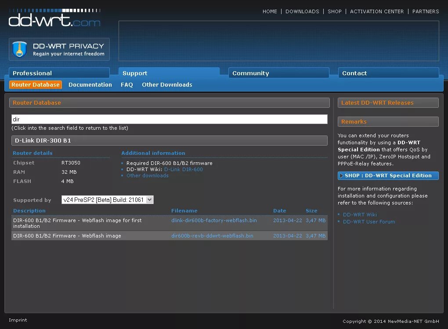Click SHOP : DD-WRT Special Edition button
The height and width of the screenshot is (329, 448).
coord(388,175)
